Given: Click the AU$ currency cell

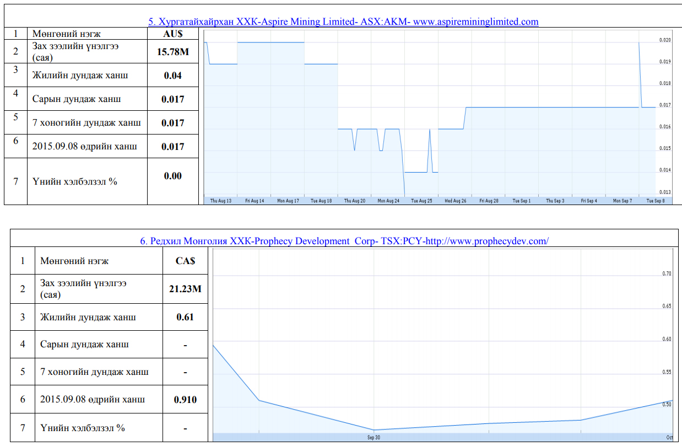Looking at the screenshot, I should coord(172,34).
